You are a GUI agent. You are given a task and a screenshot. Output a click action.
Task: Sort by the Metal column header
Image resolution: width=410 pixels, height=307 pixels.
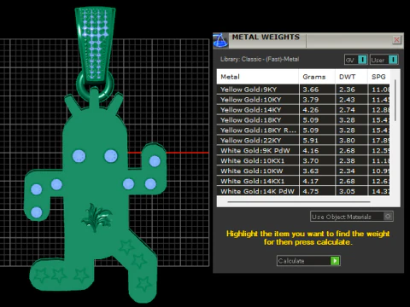pos(258,77)
